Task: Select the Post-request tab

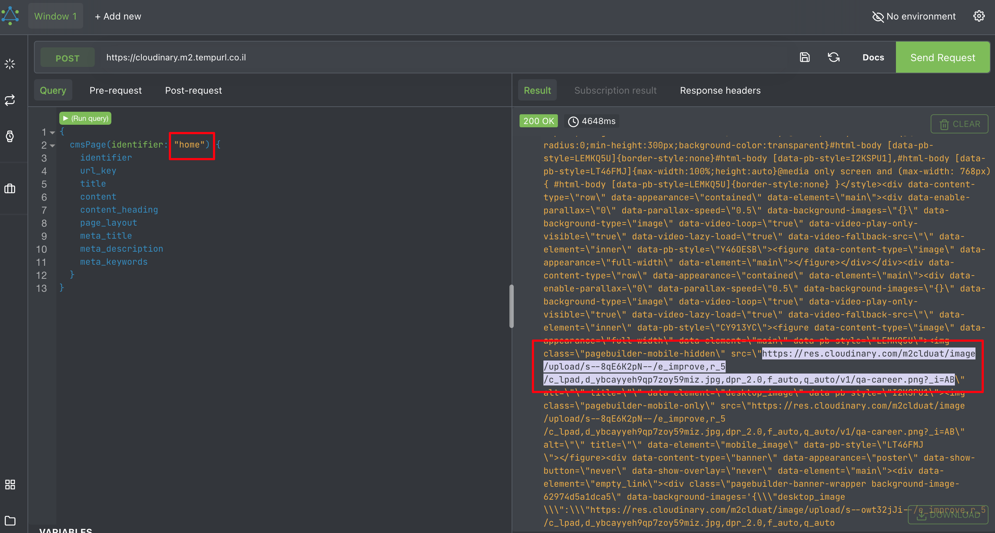Action: (193, 90)
